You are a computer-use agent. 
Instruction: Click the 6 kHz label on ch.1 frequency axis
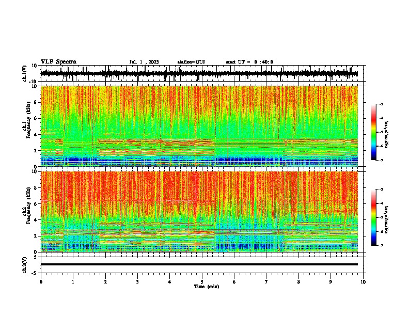[36, 118]
